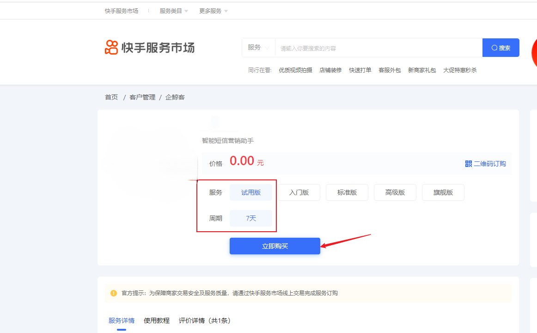Click the QR code icon for 二维码订购

click(469, 164)
